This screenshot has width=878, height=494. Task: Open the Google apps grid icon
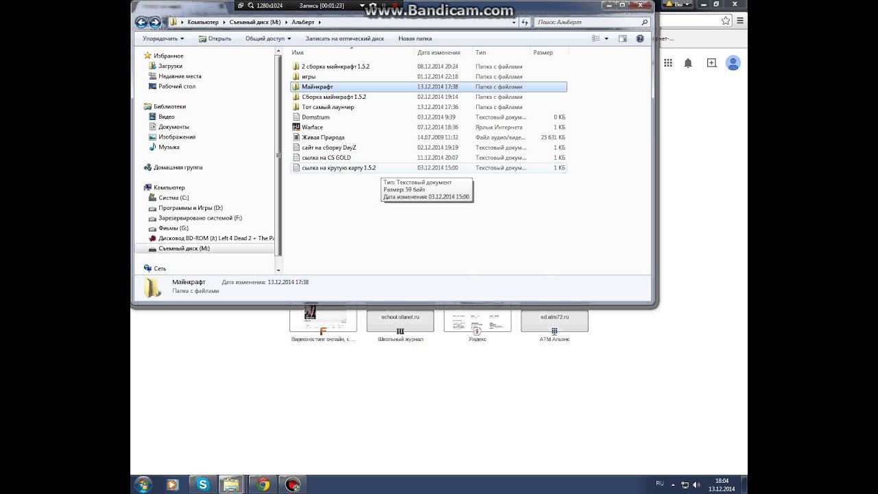667,63
